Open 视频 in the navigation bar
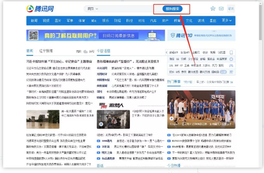Screen dimensions: 264x173 tap(46, 20)
